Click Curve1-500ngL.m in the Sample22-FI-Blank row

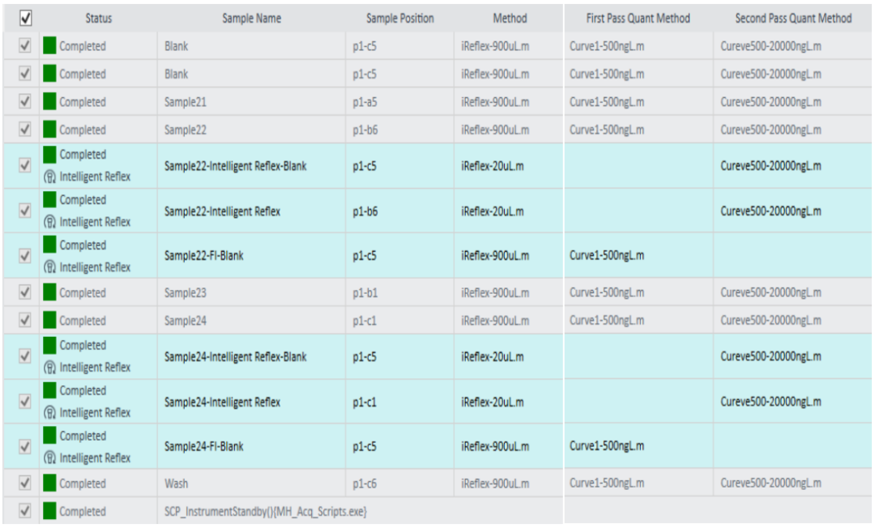pyautogui.click(x=607, y=255)
